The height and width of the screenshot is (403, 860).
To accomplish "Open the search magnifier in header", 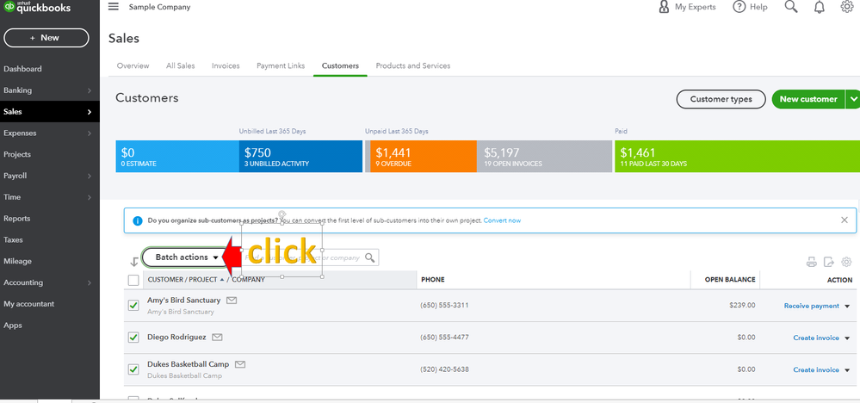I will (x=791, y=7).
